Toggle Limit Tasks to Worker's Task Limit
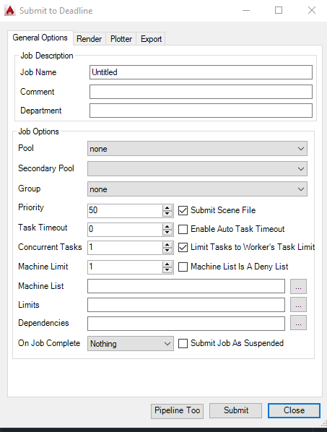327x432 pixels. coord(183,247)
